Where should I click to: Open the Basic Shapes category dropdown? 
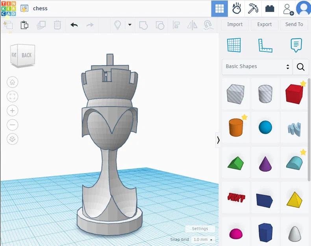click(x=257, y=67)
